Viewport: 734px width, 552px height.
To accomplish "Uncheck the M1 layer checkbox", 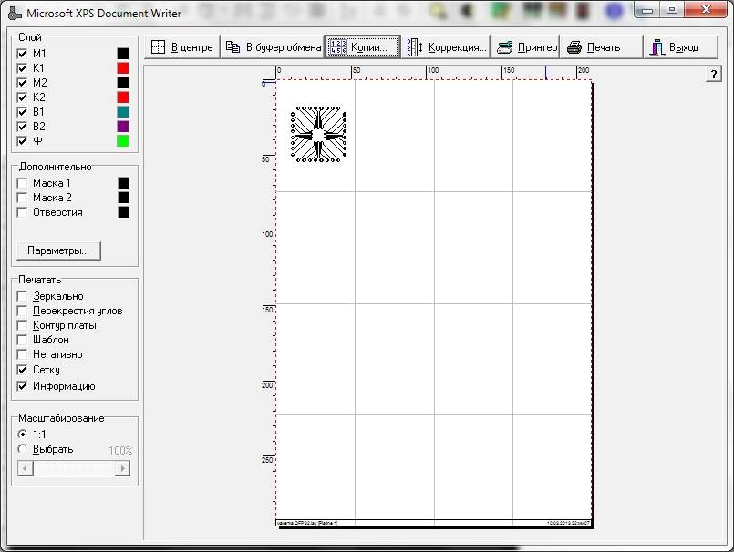I will 23,54.
